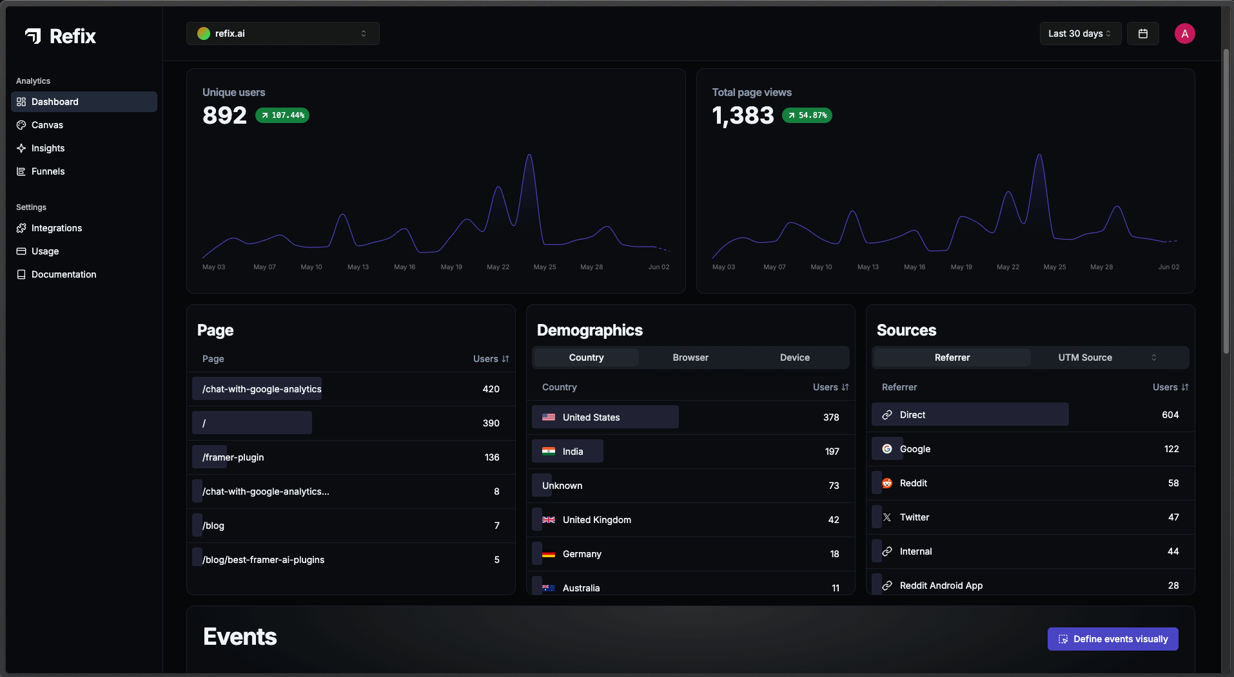Click the Canvas palette icon in sidebar
This screenshot has width=1234, height=677.
click(x=21, y=125)
